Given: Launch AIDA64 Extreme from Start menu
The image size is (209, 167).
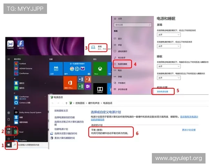Looking at the screenshot, I should (23, 69).
